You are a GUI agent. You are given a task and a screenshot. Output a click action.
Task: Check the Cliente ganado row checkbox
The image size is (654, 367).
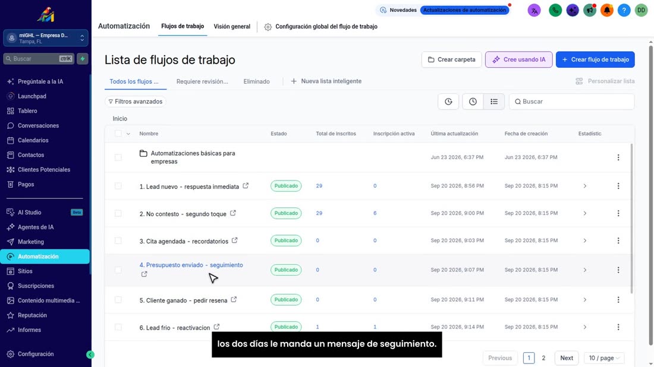(x=118, y=300)
